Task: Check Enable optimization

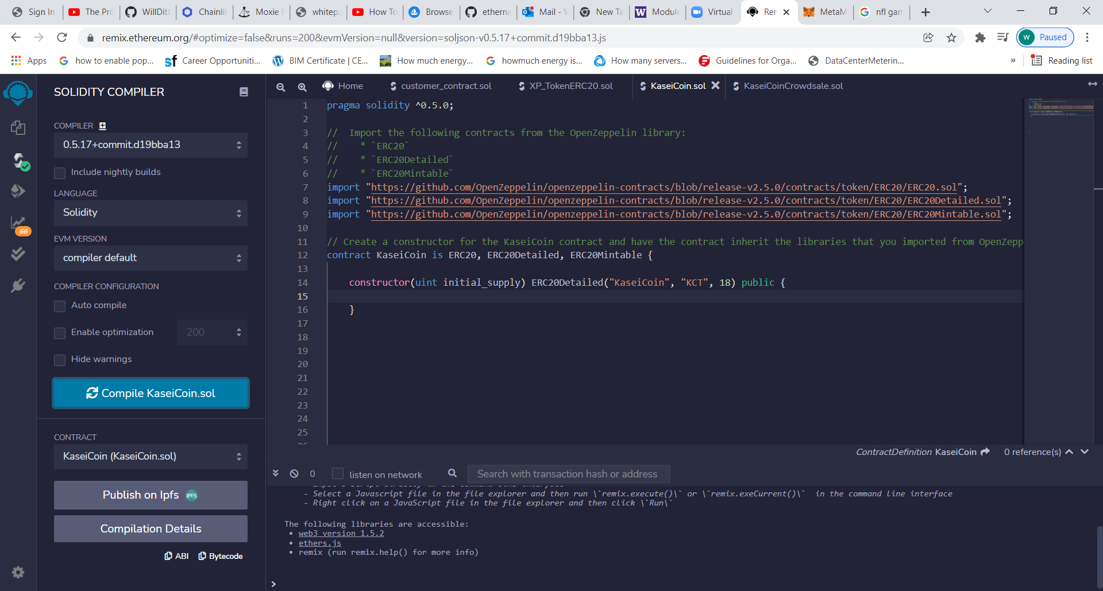Action: [x=60, y=333]
